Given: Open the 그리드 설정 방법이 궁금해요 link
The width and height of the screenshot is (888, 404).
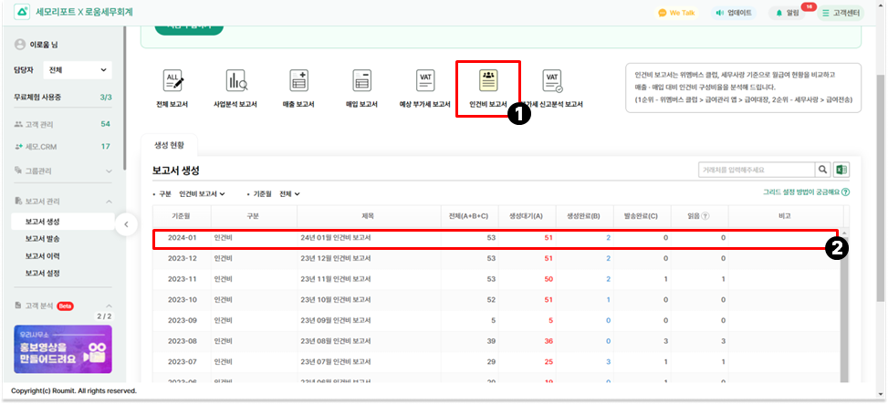Looking at the screenshot, I should point(806,192).
